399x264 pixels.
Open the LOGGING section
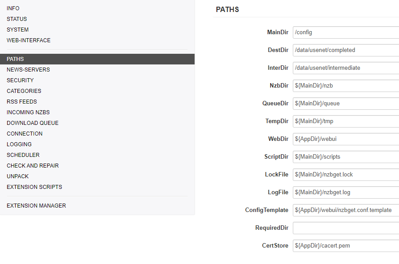tap(19, 144)
